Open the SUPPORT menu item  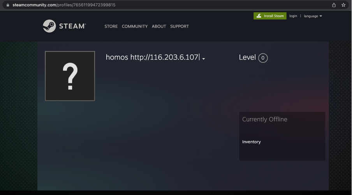[180, 26]
